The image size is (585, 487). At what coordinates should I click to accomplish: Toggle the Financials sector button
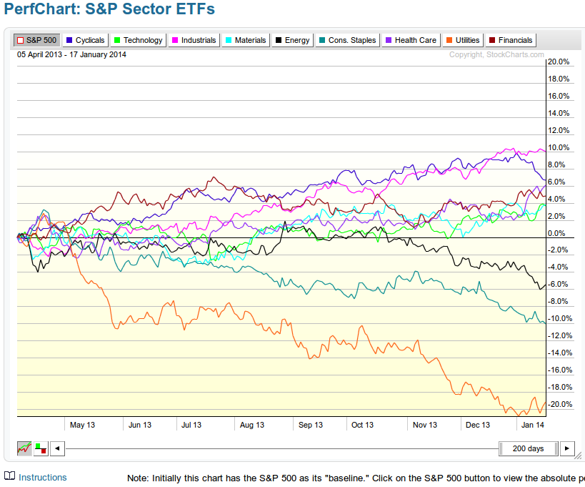click(510, 40)
